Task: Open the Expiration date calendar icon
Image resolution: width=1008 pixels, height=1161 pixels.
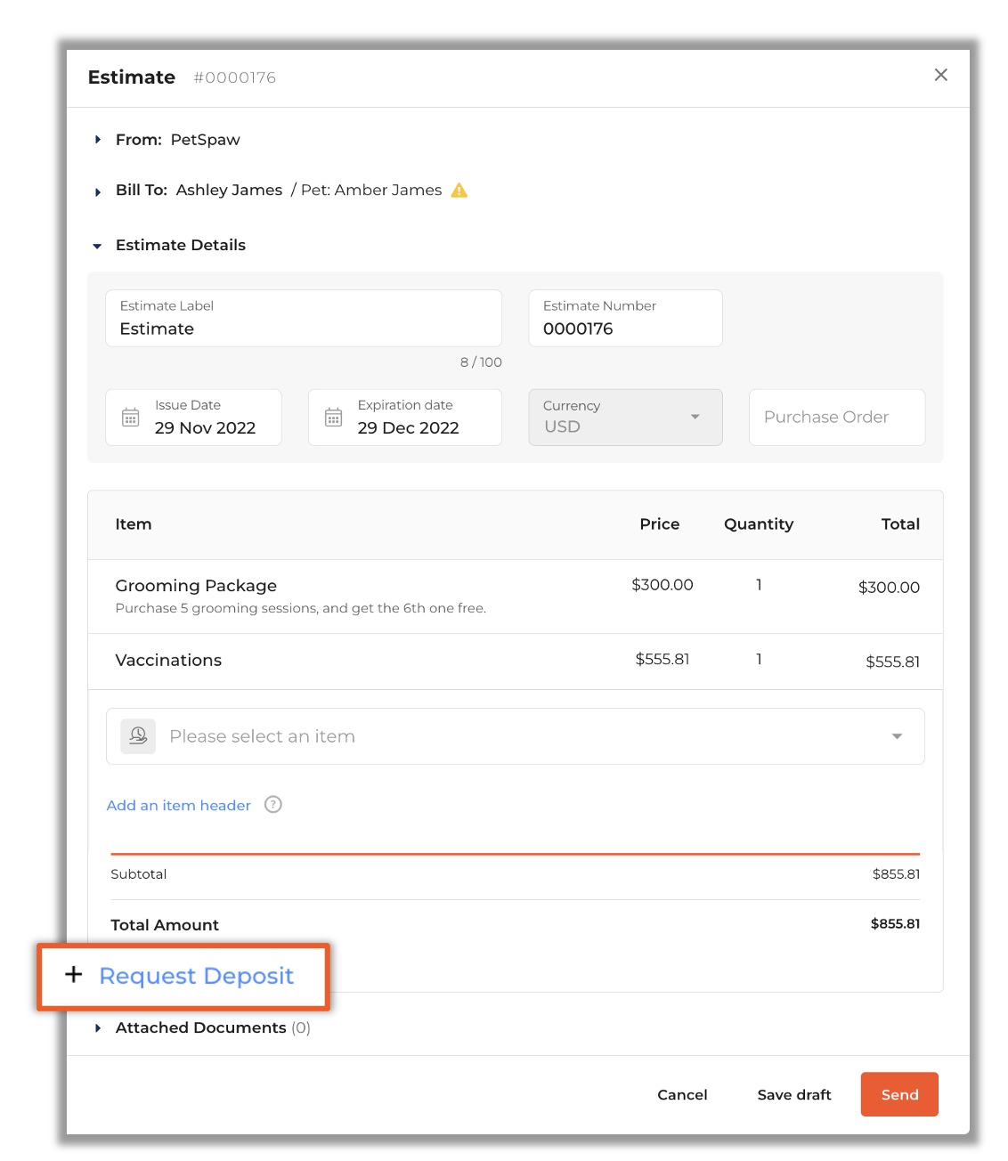Action: 333,418
